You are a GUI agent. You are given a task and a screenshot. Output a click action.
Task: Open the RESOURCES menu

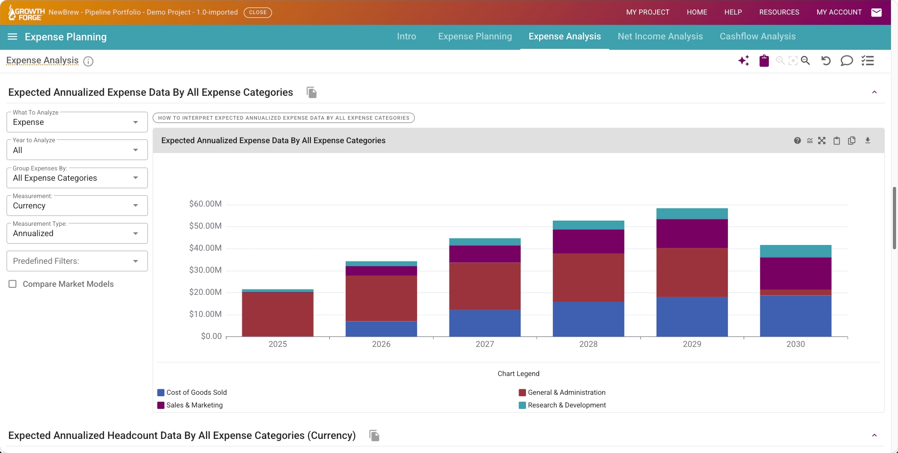779,12
